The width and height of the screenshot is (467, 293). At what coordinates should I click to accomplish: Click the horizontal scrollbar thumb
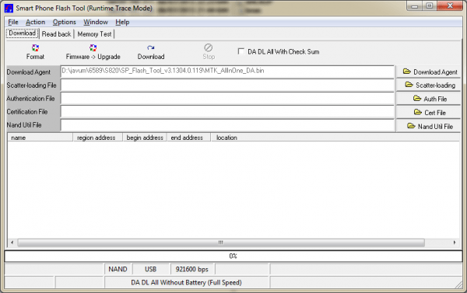point(221,242)
